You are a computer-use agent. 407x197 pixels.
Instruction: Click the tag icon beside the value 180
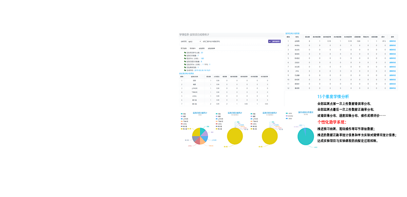click(x=185, y=58)
